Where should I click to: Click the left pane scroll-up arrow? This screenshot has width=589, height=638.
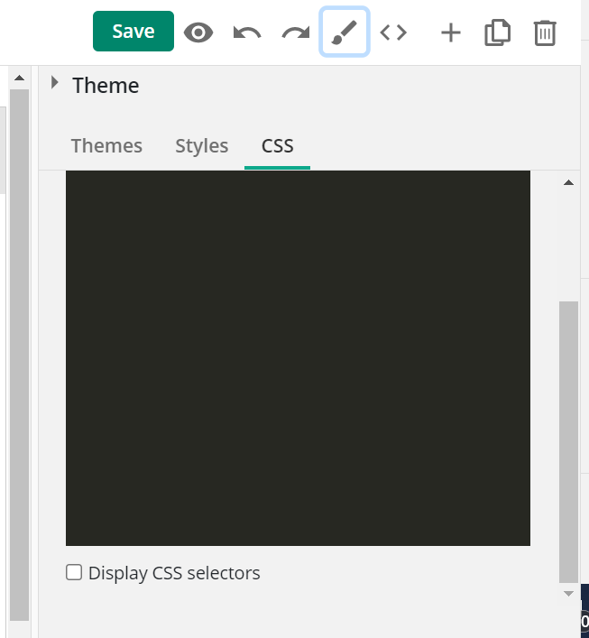19,78
